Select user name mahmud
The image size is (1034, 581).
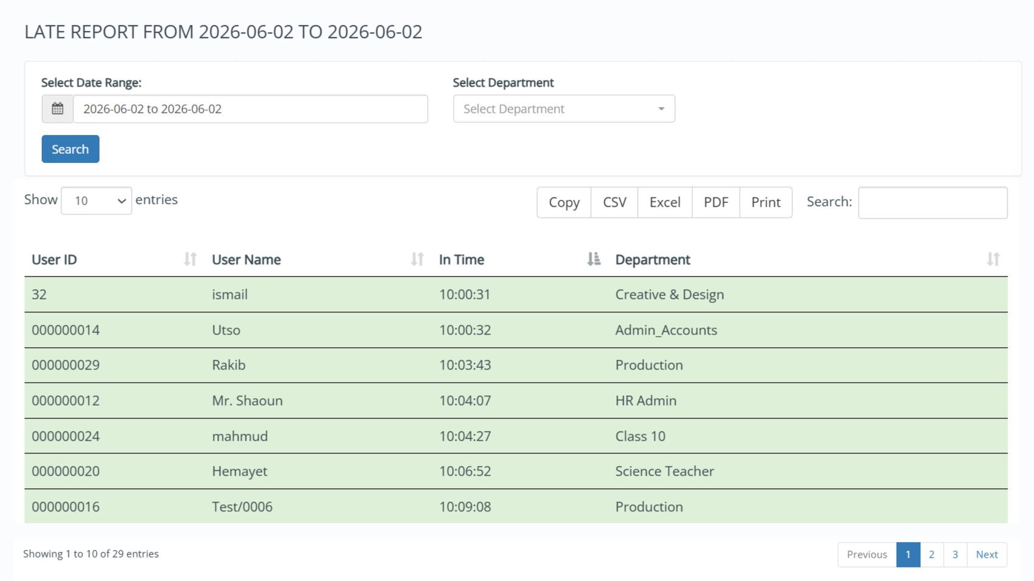point(240,436)
